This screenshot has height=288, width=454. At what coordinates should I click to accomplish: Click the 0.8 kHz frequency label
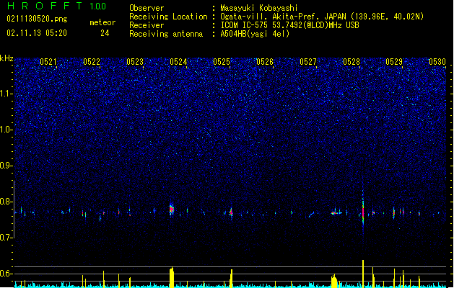click(x=6, y=202)
